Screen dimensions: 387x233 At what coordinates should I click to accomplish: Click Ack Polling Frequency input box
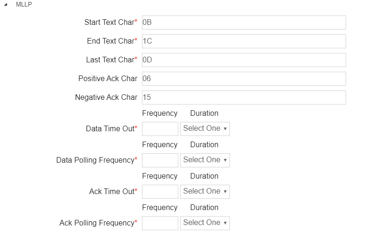(160, 223)
